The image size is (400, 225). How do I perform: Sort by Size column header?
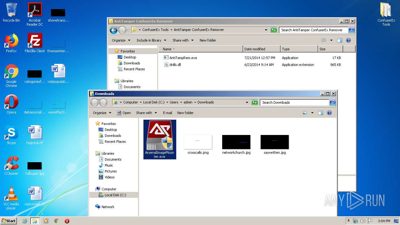(x=330, y=49)
